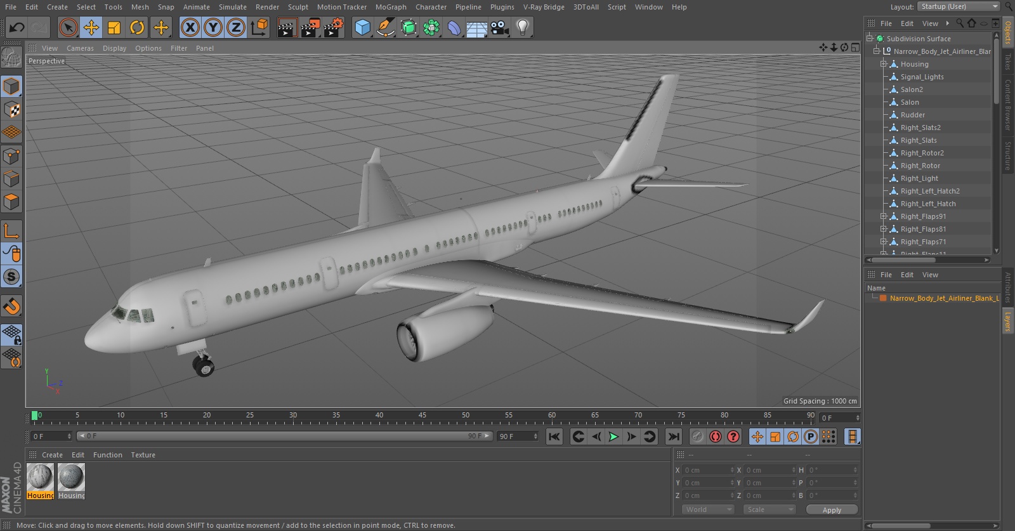1015x531 pixels.
Task: Expand the Right_Flaps91 object
Action: (883, 216)
